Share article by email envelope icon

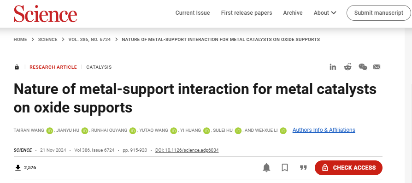[x=377, y=67]
